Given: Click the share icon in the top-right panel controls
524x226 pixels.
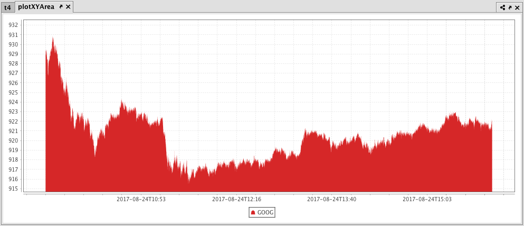Looking at the screenshot, I should pyautogui.click(x=503, y=7).
